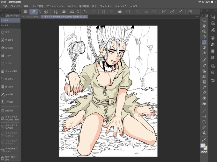Screen dimensions: 217x162
Task: Select the Operation object tool
Action: 204,31
